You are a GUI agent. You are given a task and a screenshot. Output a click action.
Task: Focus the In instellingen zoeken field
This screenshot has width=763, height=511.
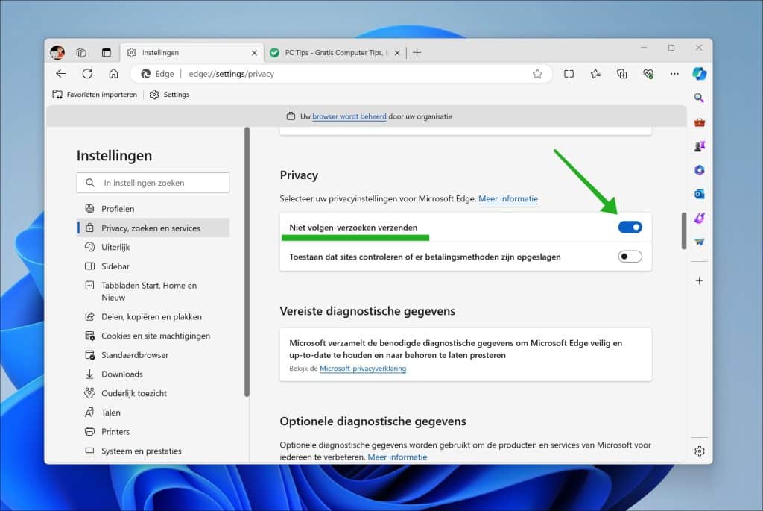pos(153,183)
